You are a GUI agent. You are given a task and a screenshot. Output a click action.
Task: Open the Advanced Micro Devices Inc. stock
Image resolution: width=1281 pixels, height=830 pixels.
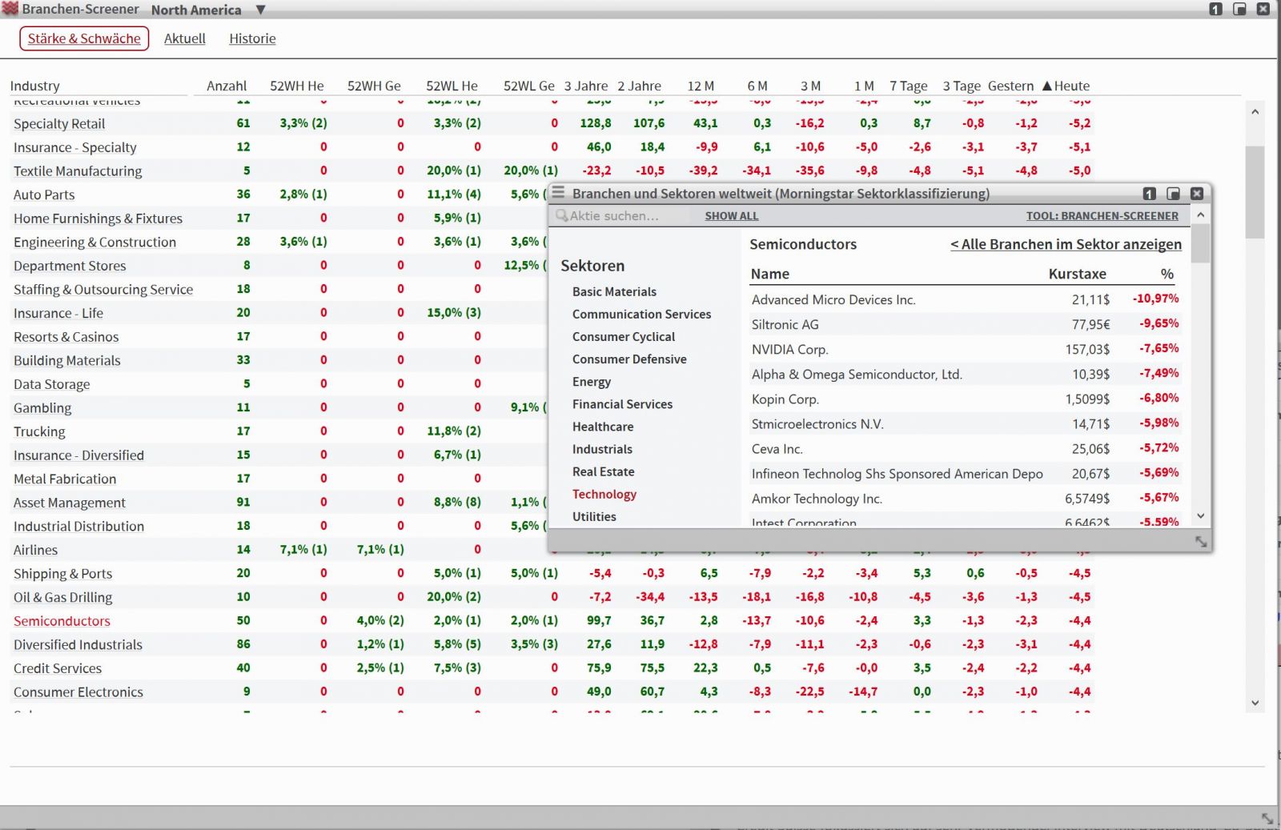click(833, 300)
